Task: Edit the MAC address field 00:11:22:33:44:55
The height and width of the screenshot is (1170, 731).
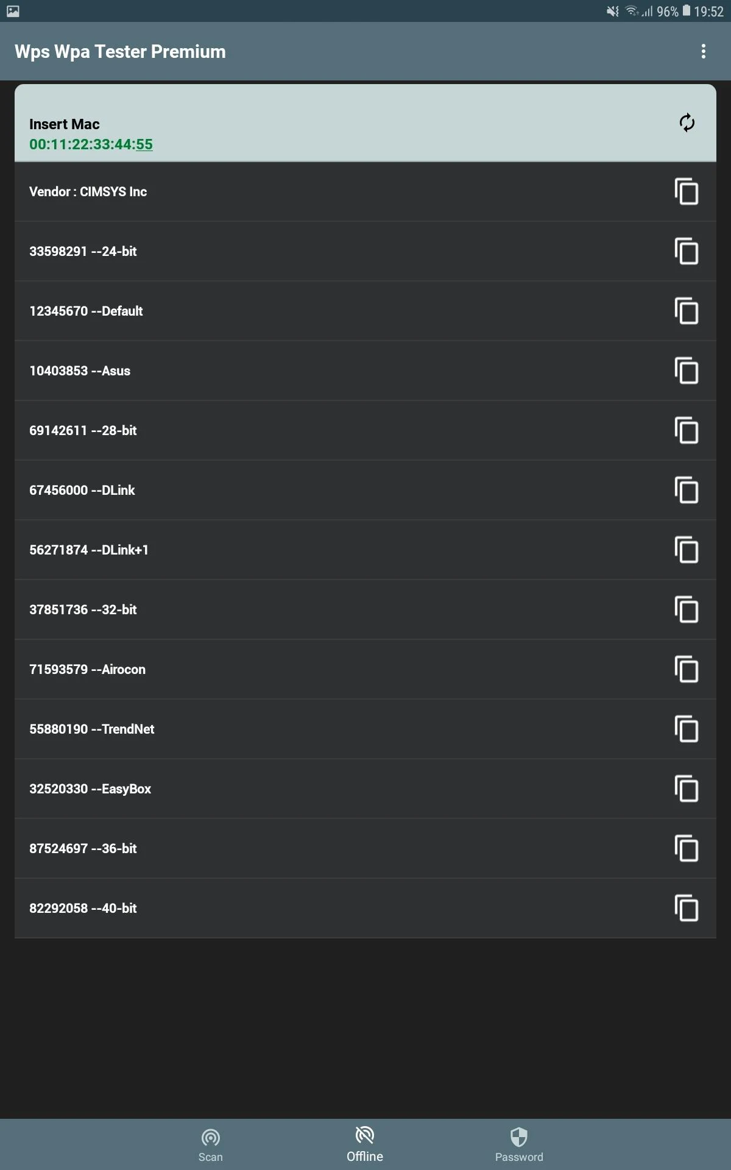Action: tap(91, 144)
